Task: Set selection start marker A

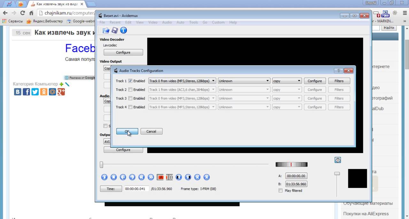Action: click(160, 177)
